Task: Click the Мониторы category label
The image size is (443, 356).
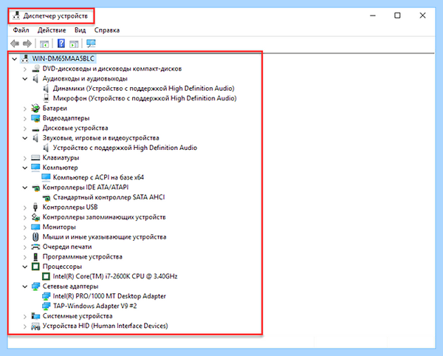Action: coord(59,227)
